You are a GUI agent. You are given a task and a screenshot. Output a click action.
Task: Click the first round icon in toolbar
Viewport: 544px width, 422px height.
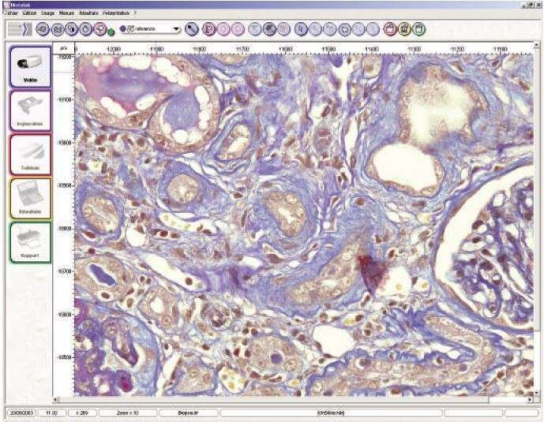tap(42, 29)
